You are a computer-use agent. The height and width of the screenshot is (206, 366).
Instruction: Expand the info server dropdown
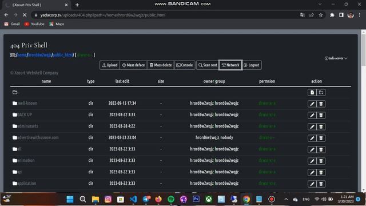[336, 58]
